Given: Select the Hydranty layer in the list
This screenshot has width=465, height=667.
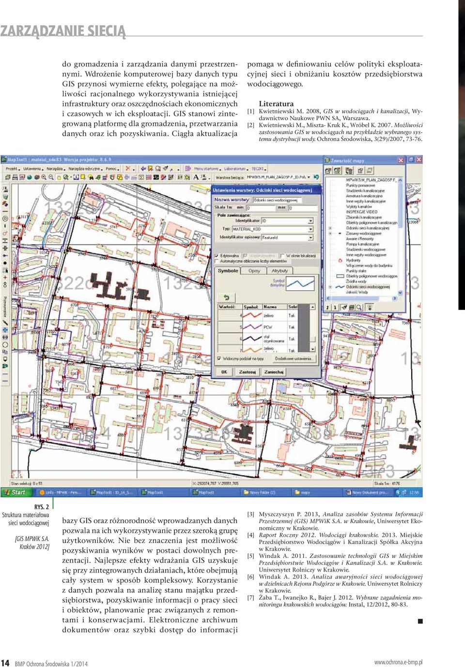Looking at the screenshot, I should click(x=354, y=260).
